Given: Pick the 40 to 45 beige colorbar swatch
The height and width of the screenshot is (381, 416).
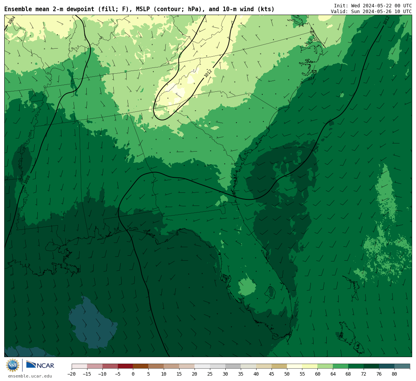Looking at the screenshot, I should click(x=264, y=366).
